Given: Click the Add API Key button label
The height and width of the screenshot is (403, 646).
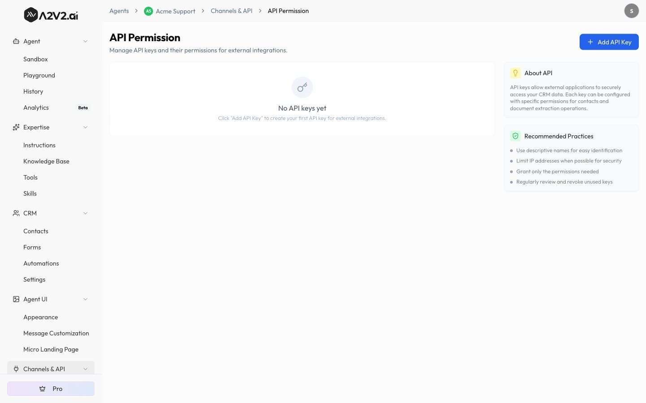Looking at the screenshot, I should 615,42.
